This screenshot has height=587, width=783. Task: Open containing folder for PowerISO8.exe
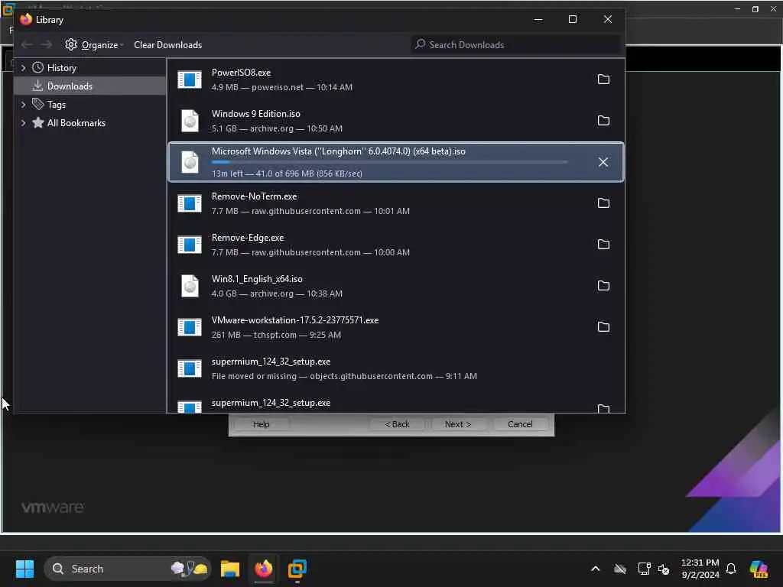click(x=603, y=79)
